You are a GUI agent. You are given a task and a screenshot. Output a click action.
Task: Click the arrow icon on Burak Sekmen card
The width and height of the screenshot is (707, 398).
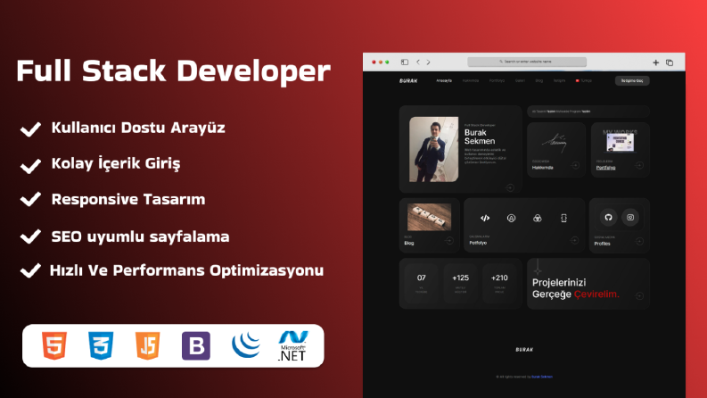[x=510, y=187]
